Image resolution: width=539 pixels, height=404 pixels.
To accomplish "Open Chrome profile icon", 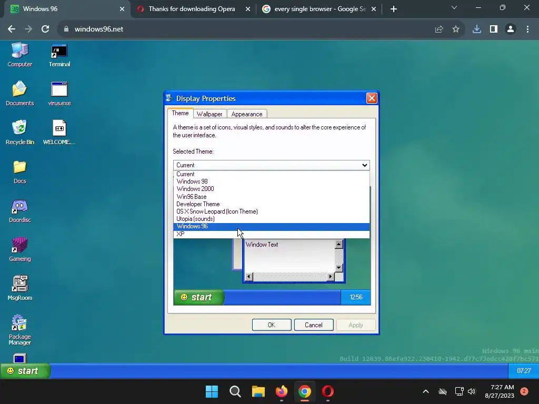I will tap(511, 29).
